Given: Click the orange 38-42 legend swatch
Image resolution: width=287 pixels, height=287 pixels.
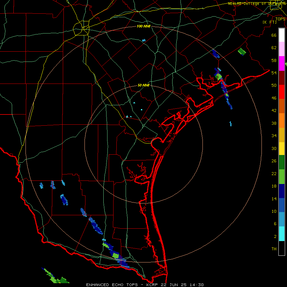Looking at the screenshot, I should point(282,121).
